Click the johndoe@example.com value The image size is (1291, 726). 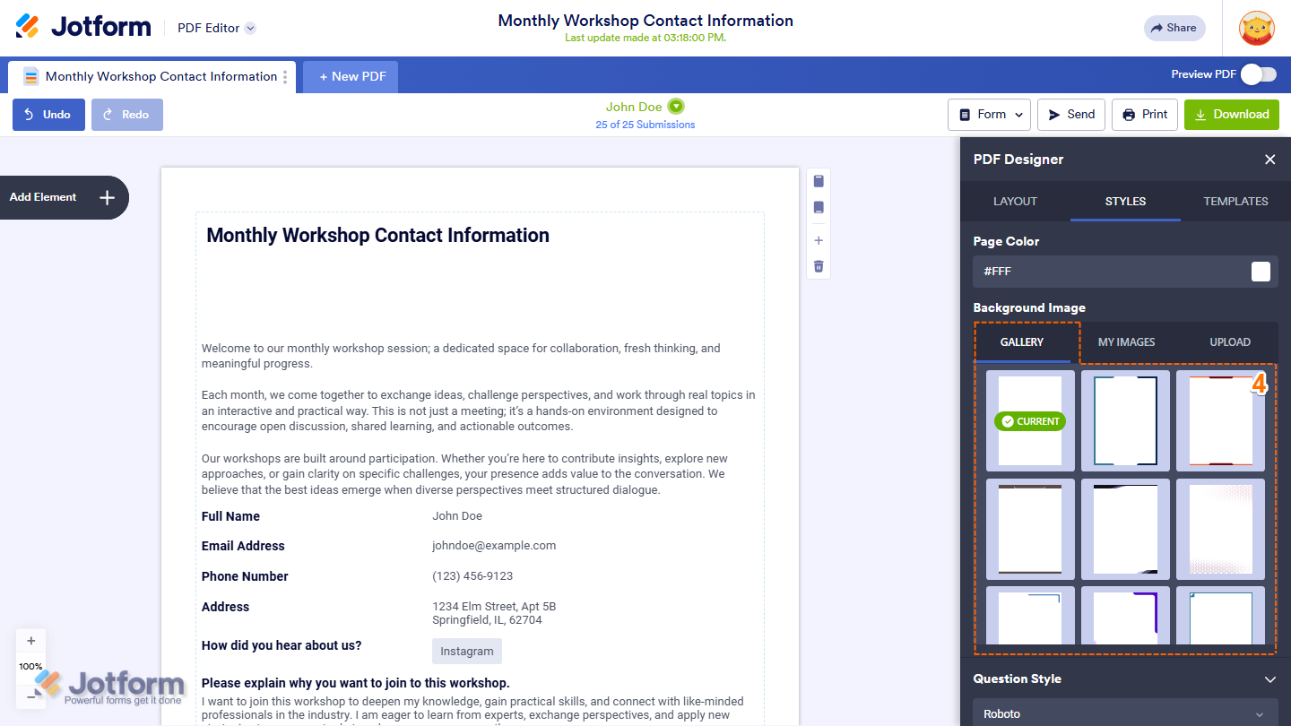[494, 545]
